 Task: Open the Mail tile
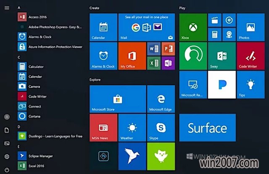(147, 27)
